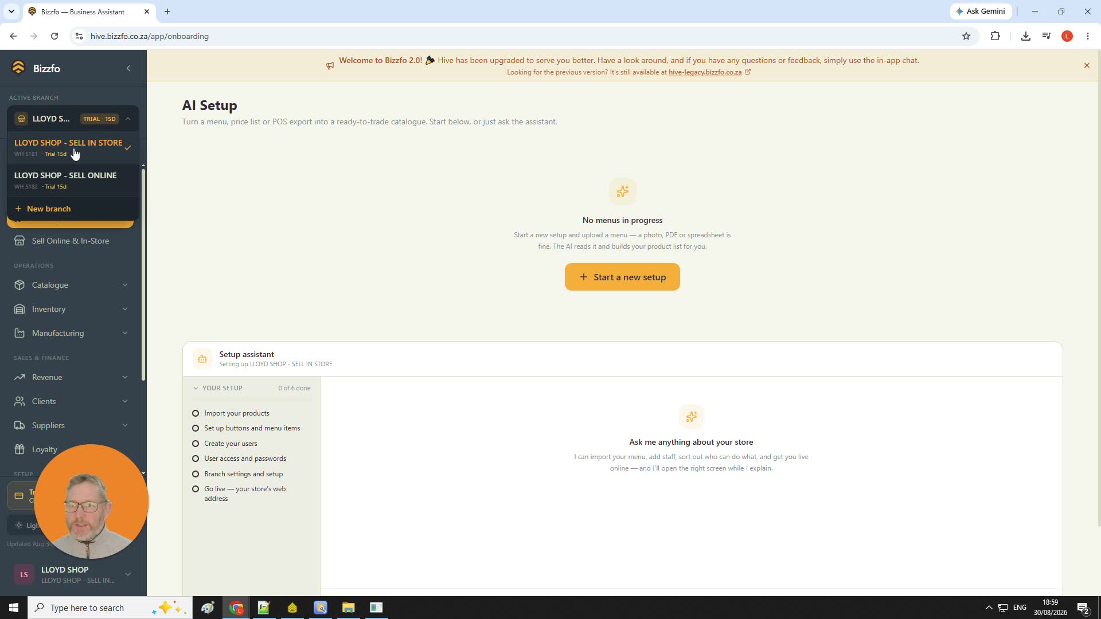Click Ask Gemini button
Viewport: 1101px width, 619px height.
pos(981,11)
